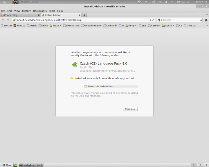Viewport: 209px width, 167px height.
Task: Click the show desktop icon in taskbar
Action: (15, 165)
